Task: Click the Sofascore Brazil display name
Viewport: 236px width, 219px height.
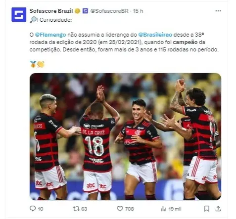Action: tap(51, 11)
